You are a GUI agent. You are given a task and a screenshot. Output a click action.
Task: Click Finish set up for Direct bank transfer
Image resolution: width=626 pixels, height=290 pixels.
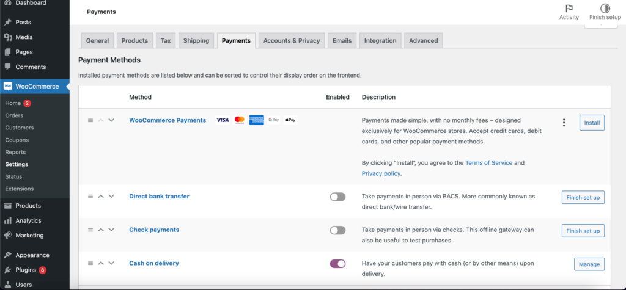[x=583, y=197]
